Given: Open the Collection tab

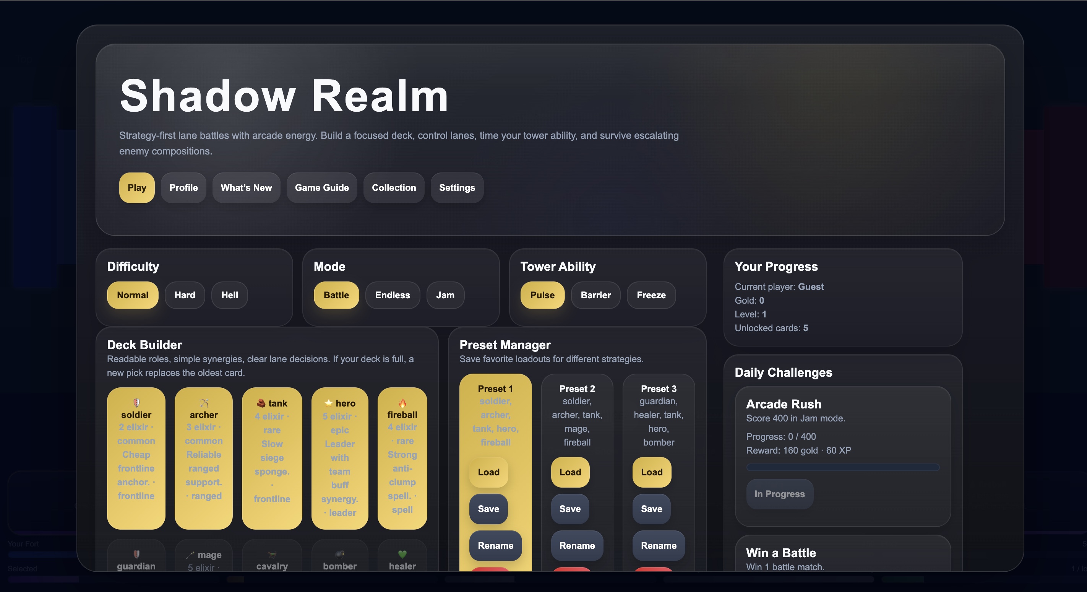Looking at the screenshot, I should pos(393,187).
